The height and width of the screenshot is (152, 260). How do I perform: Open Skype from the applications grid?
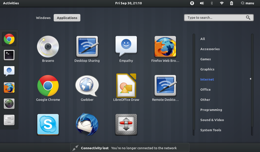click(x=48, y=124)
